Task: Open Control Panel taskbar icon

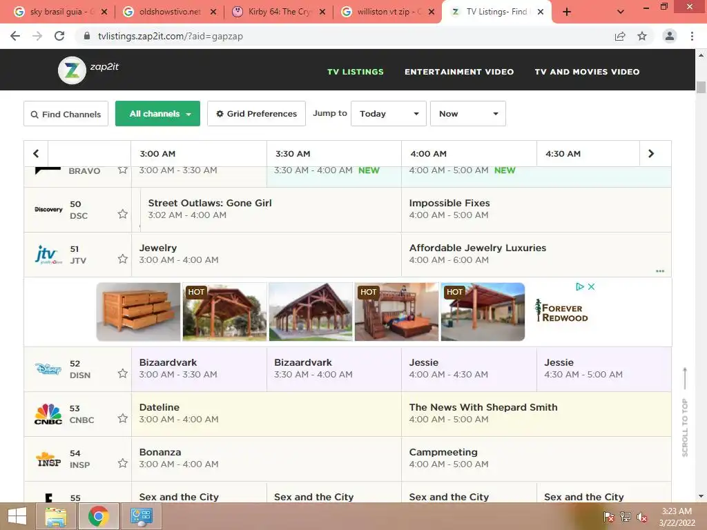Action: pyautogui.click(x=142, y=516)
